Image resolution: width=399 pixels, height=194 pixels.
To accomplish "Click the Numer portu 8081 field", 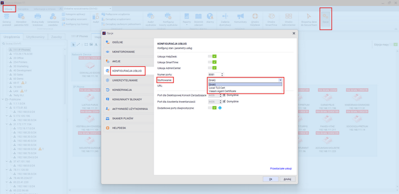I will 214,74.
